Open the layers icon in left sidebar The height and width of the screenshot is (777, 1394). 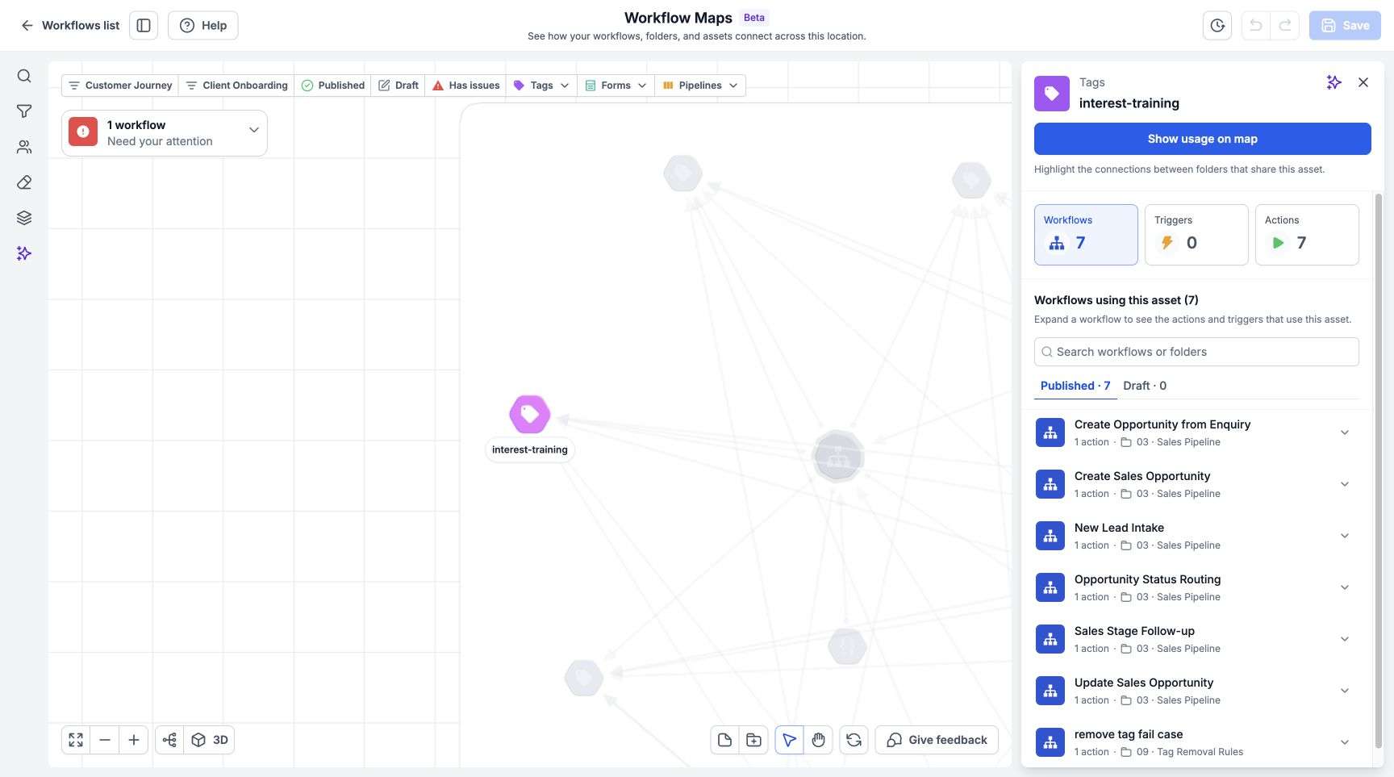pos(24,218)
